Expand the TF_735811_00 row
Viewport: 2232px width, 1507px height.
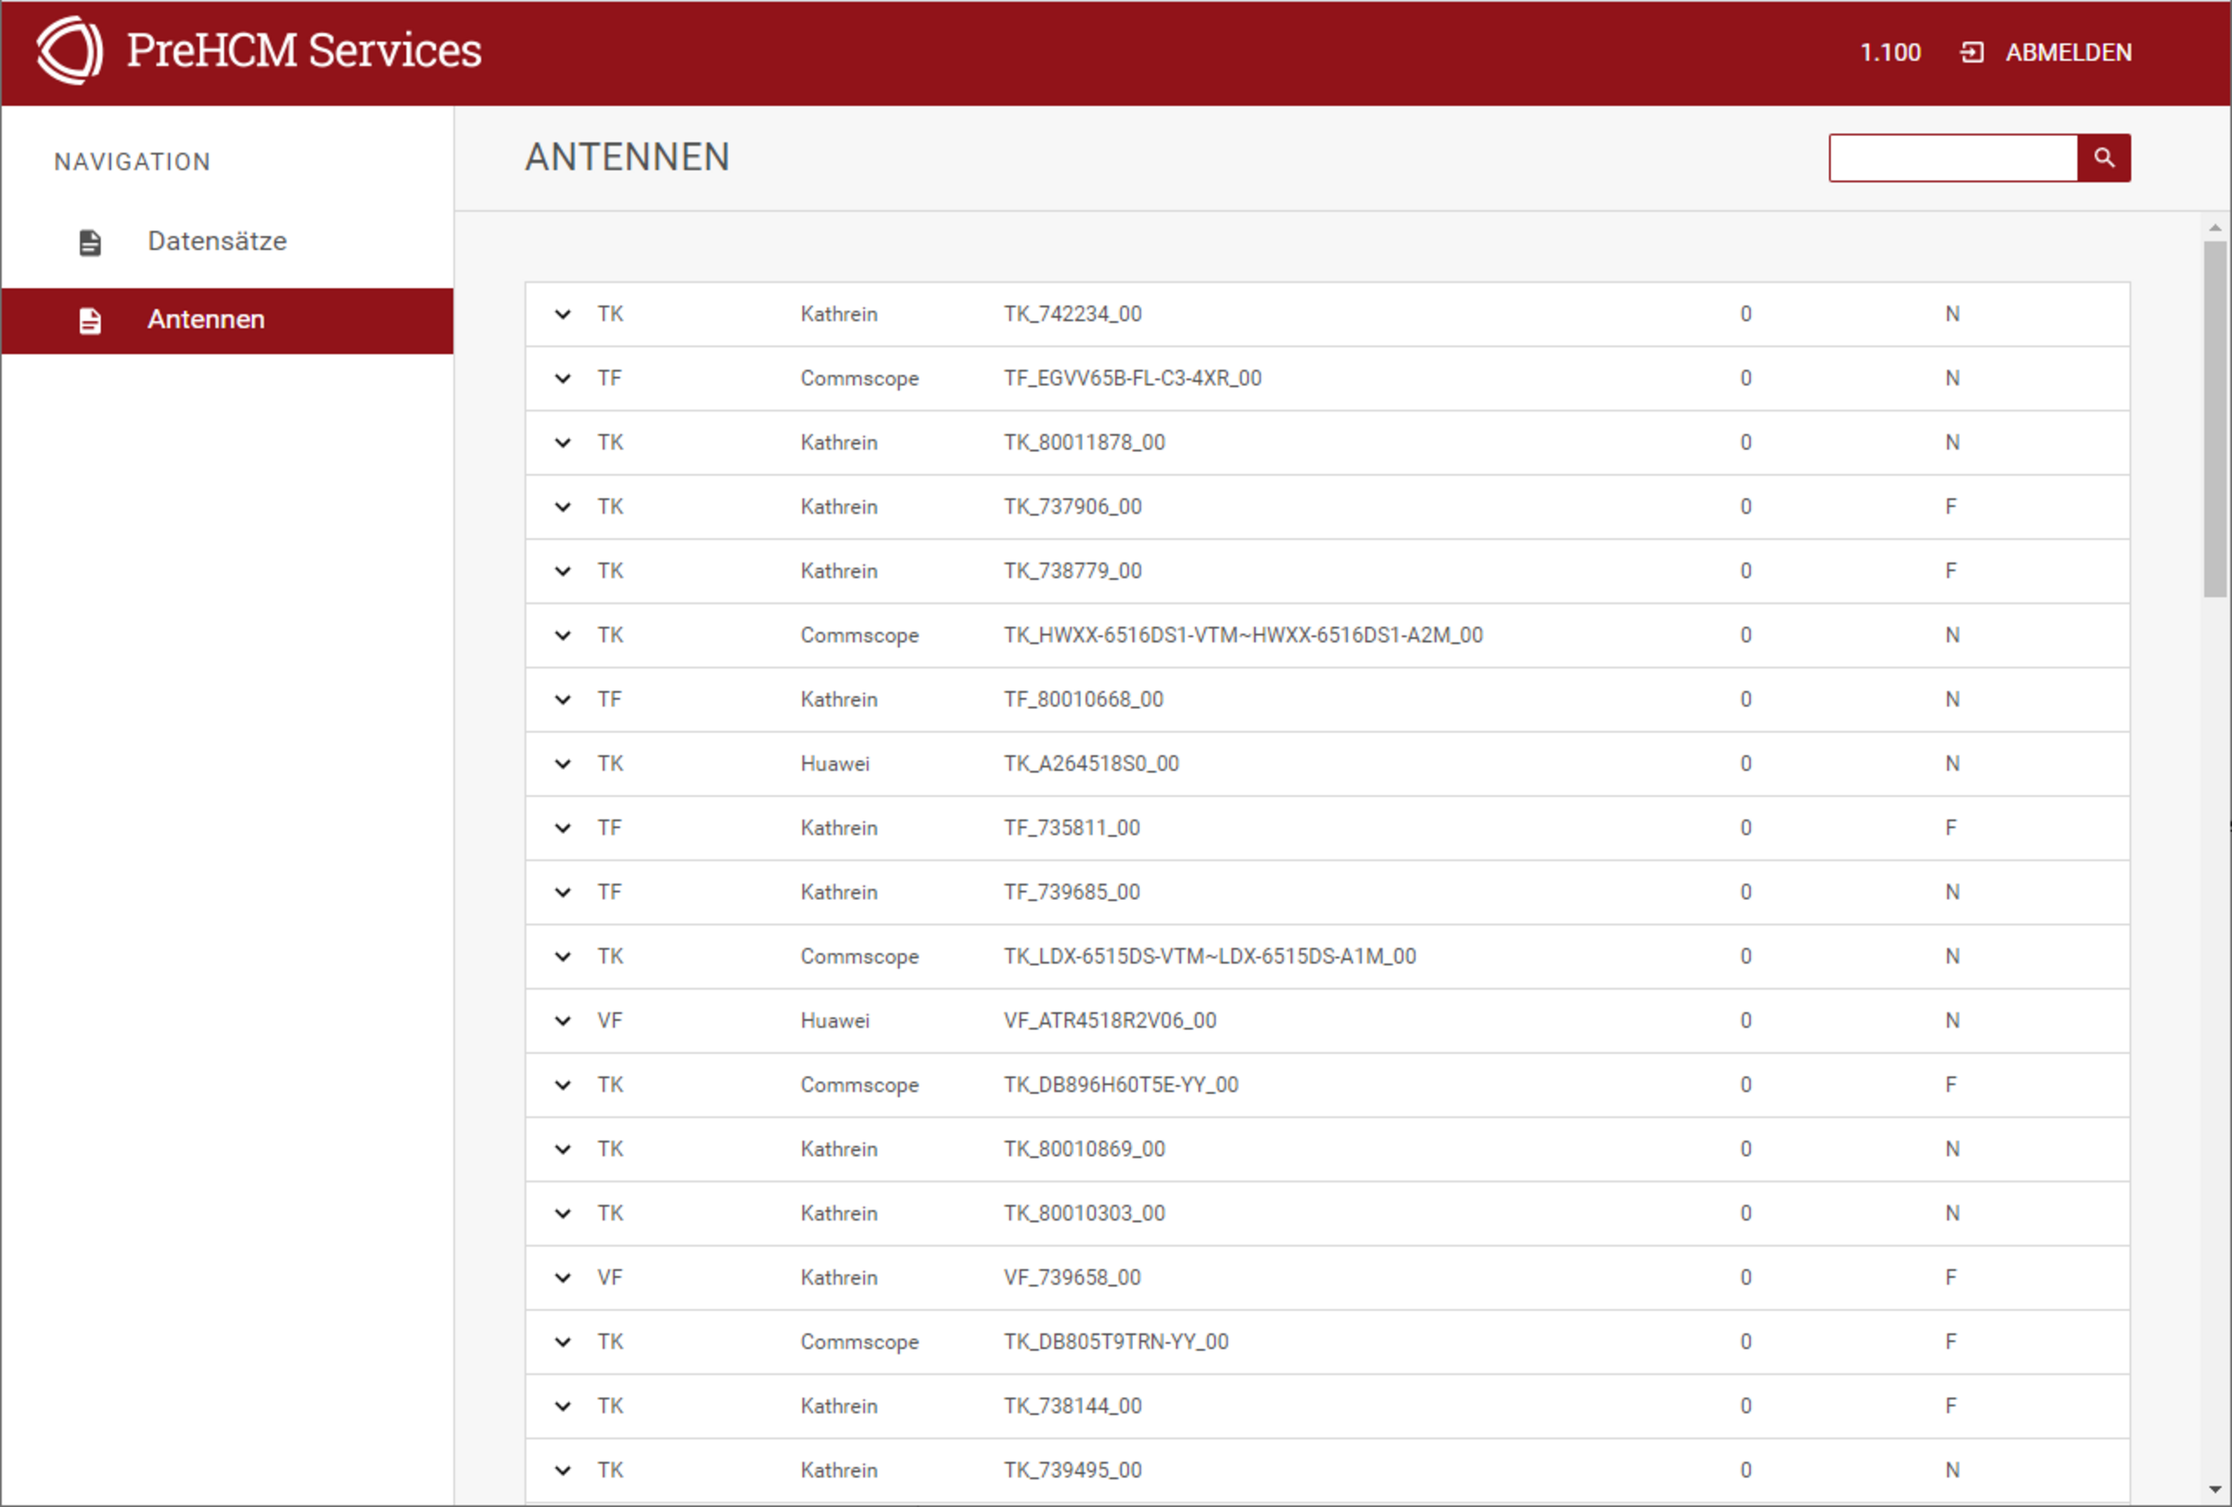tap(562, 828)
